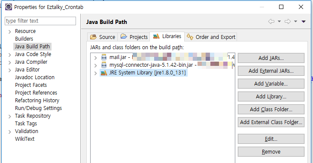This screenshot has width=313, height=163.
Task: Click the Add Class Folder... button
Action: click(271, 110)
